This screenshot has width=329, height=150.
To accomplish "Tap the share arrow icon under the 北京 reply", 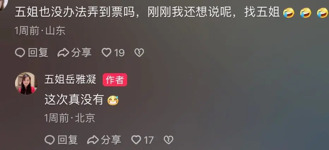I will tap(93, 140).
